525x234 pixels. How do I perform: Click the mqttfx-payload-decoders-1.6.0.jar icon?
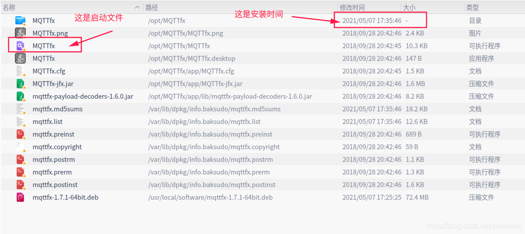pos(20,96)
